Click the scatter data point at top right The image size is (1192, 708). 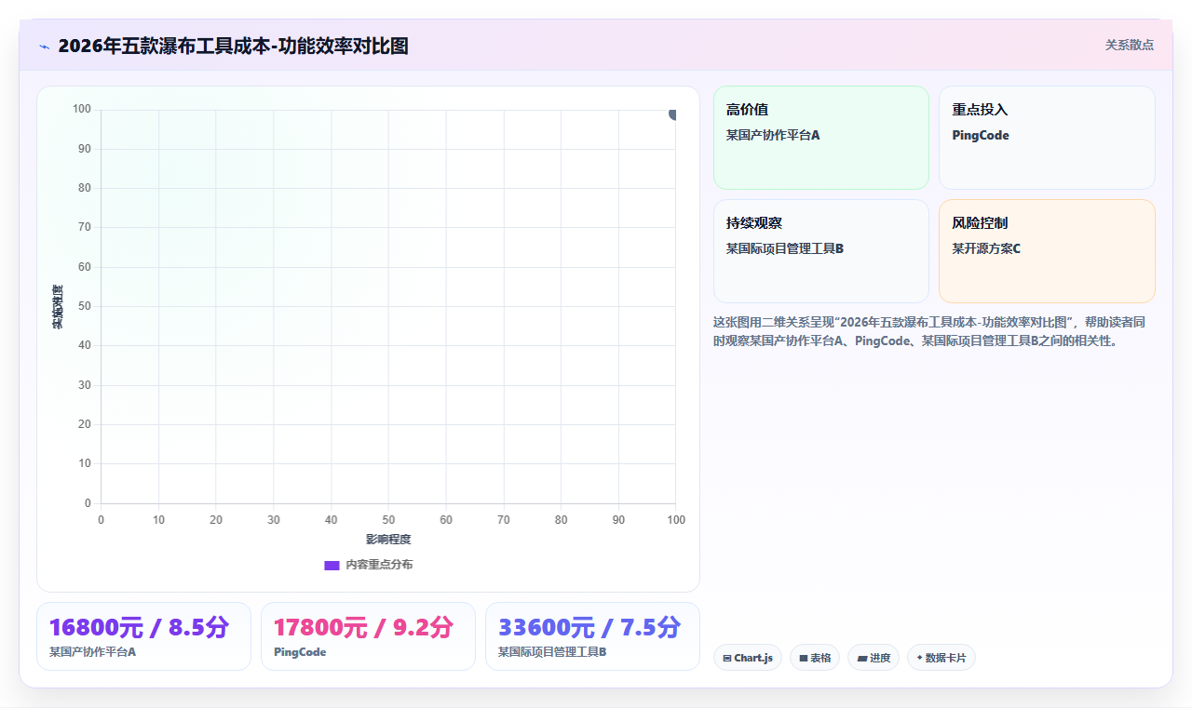[673, 114]
